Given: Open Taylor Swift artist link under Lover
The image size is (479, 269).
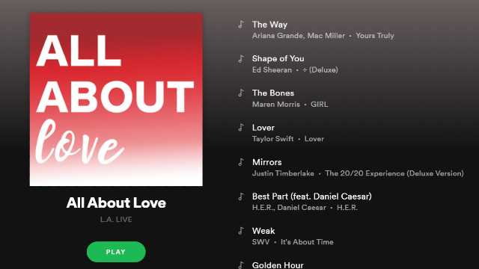Looking at the screenshot, I should pyautogui.click(x=272, y=139).
